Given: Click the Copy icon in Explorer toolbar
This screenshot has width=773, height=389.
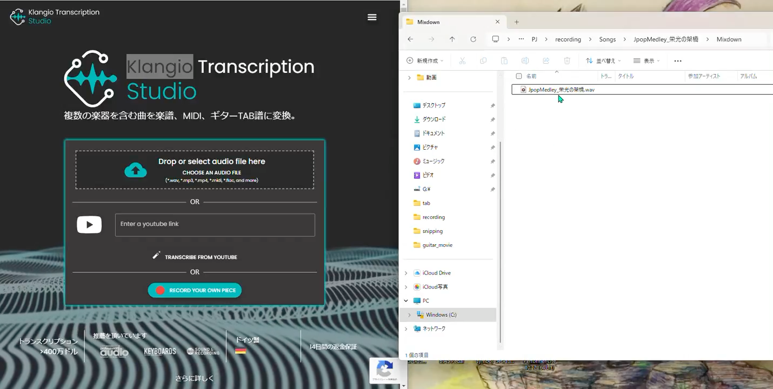Looking at the screenshot, I should tap(483, 61).
